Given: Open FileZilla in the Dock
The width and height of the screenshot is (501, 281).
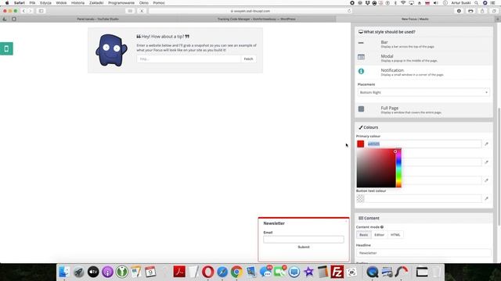Looking at the screenshot, I should click(x=337, y=272).
